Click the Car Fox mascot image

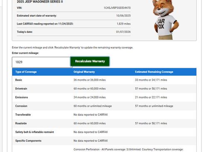point(166,20)
